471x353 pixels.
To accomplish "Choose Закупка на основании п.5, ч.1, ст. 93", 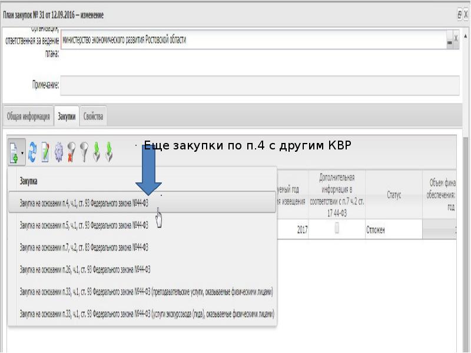I will [x=142, y=225].
